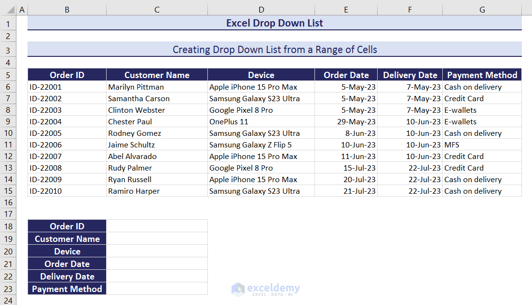Select order date 8-Jun-23
The image size is (532, 305).
[x=346, y=133]
